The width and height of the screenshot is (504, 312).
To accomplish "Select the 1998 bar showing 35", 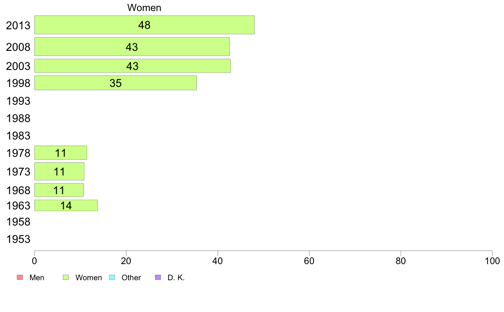I will [x=115, y=83].
